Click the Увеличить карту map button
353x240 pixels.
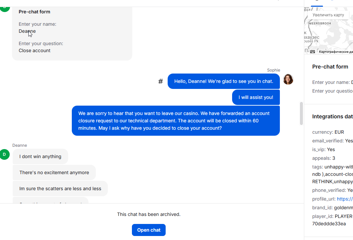click(328, 15)
